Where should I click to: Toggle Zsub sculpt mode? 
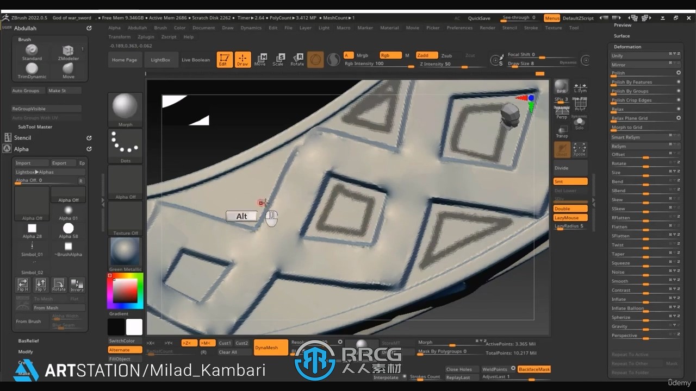pos(447,55)
